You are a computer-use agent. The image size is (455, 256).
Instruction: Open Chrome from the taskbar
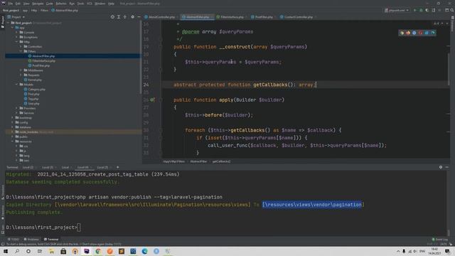point(98,251)
